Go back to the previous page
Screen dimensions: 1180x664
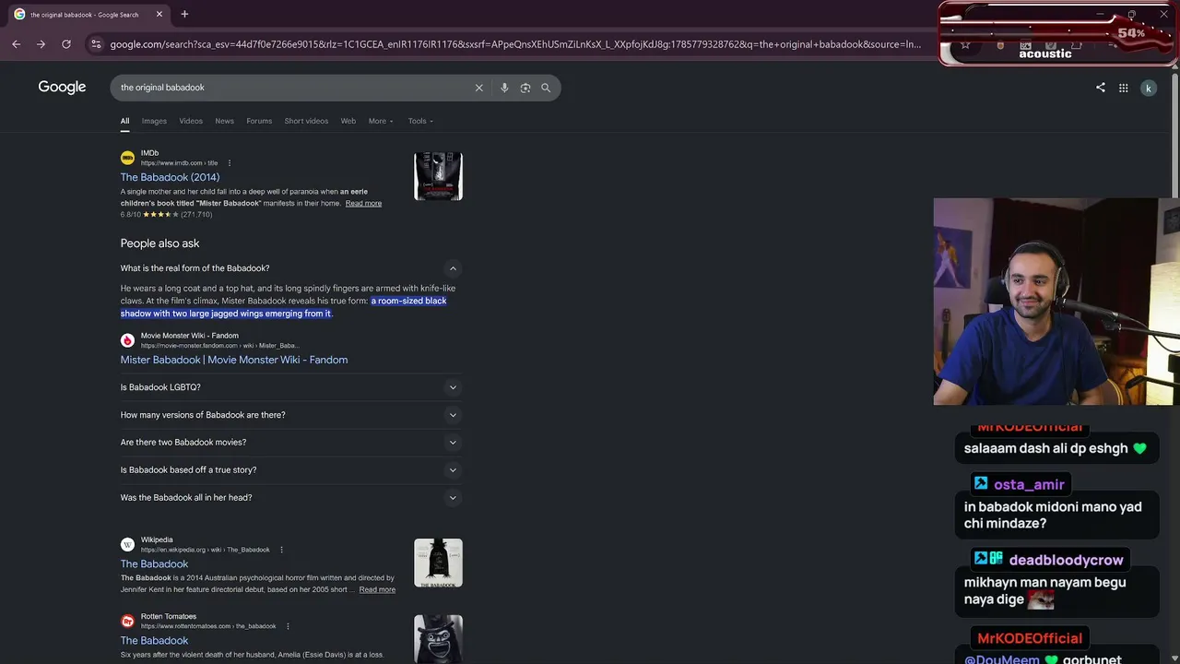16,44
